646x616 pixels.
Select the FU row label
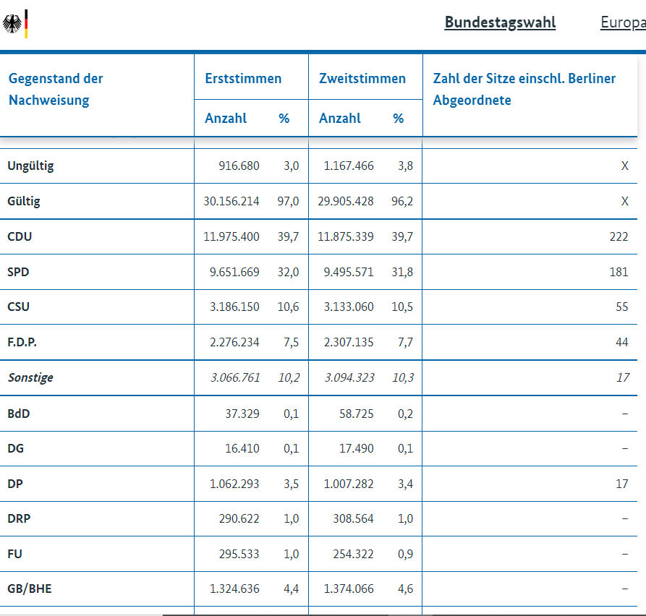[x=14, y=554]
